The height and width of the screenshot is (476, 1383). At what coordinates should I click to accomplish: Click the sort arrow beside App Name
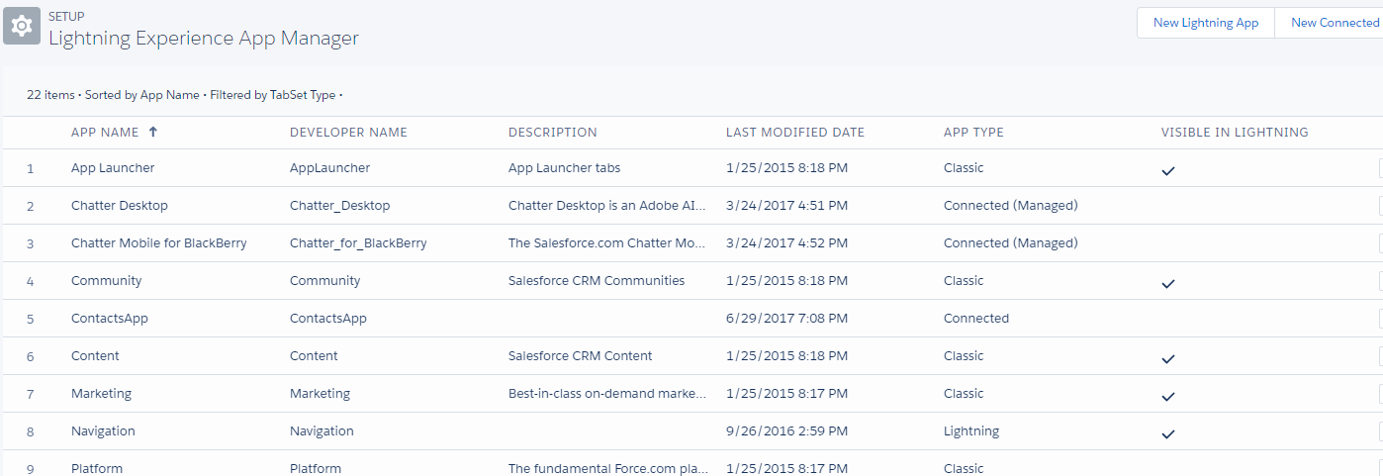coord(152,132)
